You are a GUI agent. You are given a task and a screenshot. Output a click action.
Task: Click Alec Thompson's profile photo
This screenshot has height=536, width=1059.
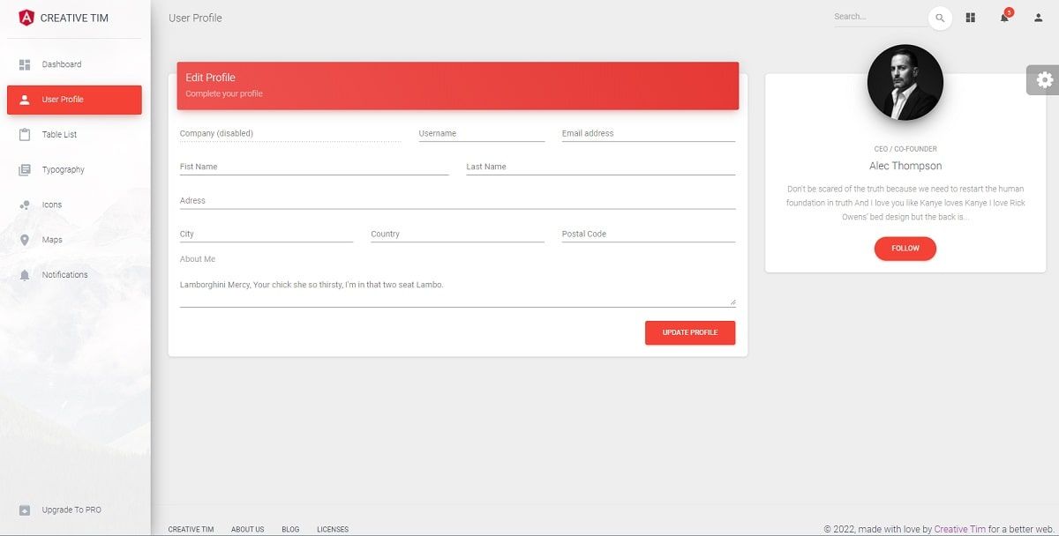pyautogui.click(x=905, y=81)
